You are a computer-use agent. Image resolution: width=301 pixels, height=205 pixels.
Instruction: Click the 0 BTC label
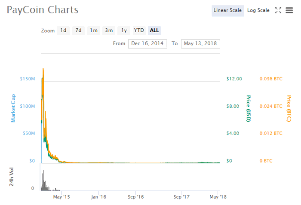tap(266, 161)
